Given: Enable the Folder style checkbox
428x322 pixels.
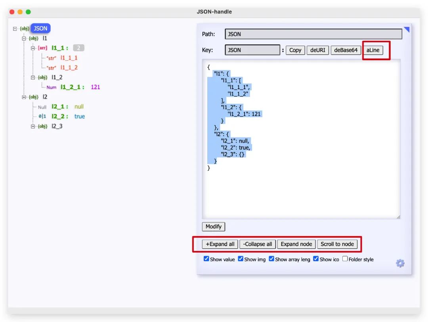Looking at the screenshot, I should click(x=345, y=259).
